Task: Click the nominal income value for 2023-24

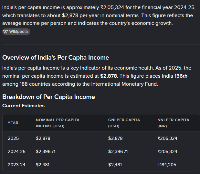Action: (x=42, y=165)
